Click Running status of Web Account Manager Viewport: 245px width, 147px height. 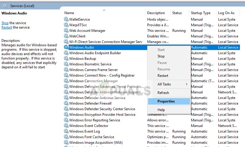(179, 31)
